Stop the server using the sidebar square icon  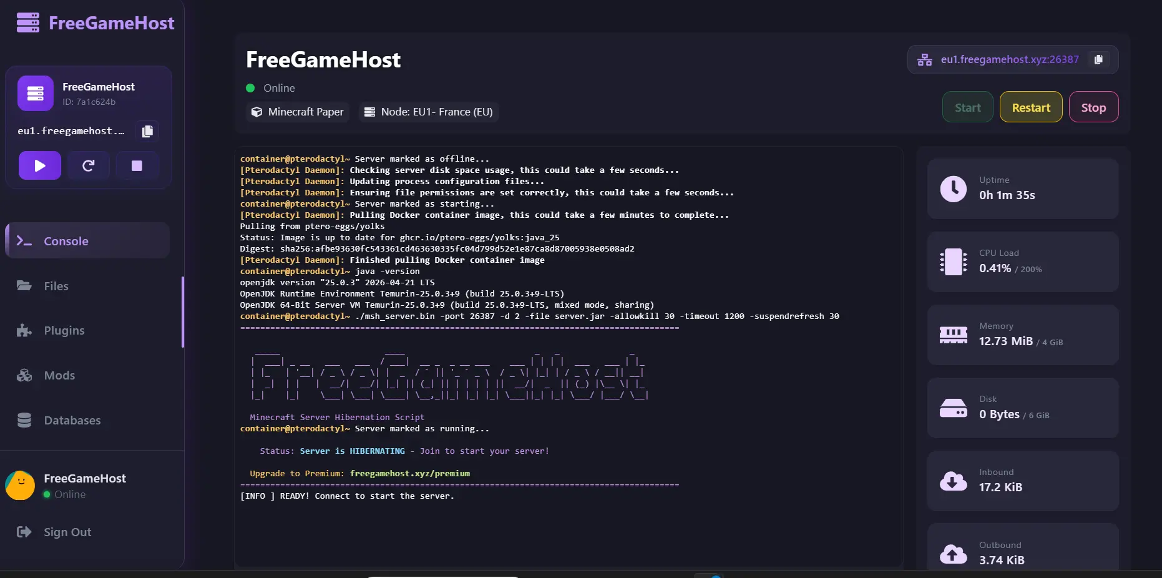pos(137,165)
